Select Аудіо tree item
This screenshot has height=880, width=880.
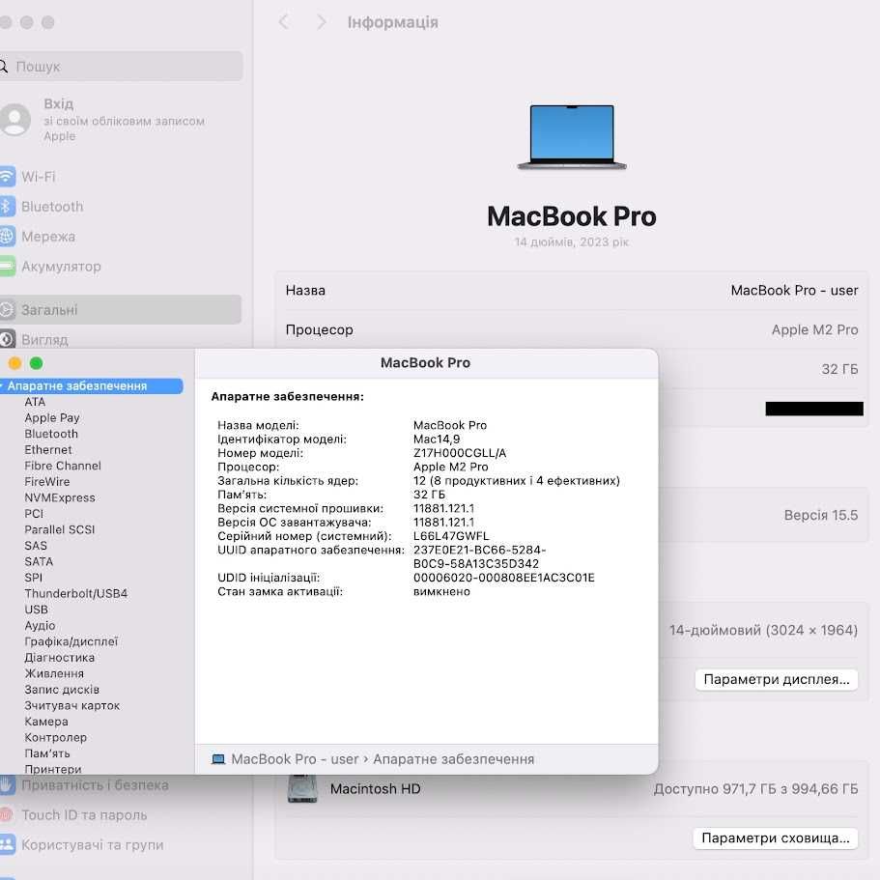(x=40, y=625)
